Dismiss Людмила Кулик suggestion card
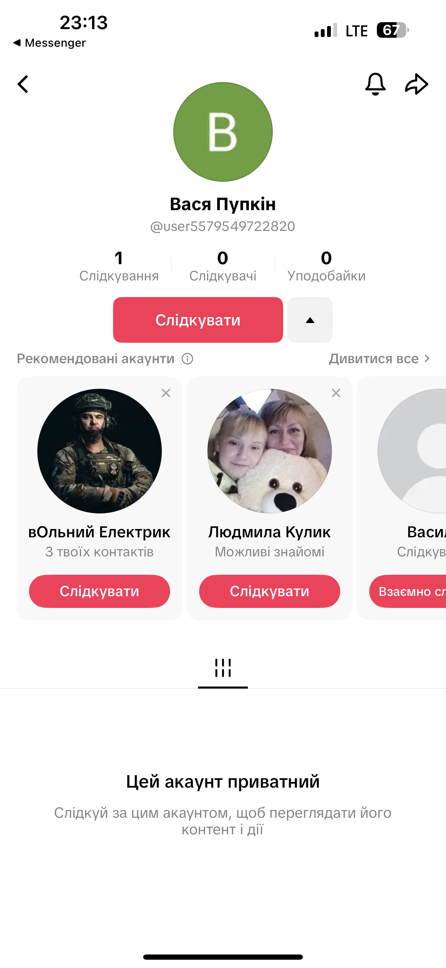The width and height of the screenshot is (446, 968). pos(336,393)
